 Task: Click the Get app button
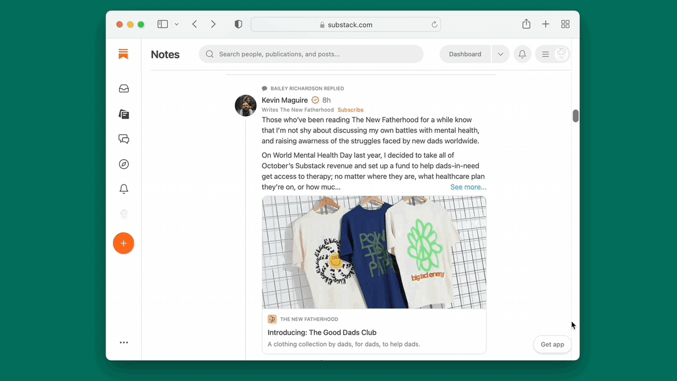click(x=552, y=344)
